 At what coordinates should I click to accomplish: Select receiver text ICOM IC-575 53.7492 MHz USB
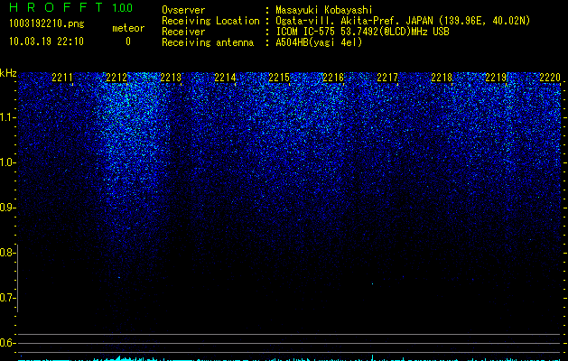click(362, 32)
